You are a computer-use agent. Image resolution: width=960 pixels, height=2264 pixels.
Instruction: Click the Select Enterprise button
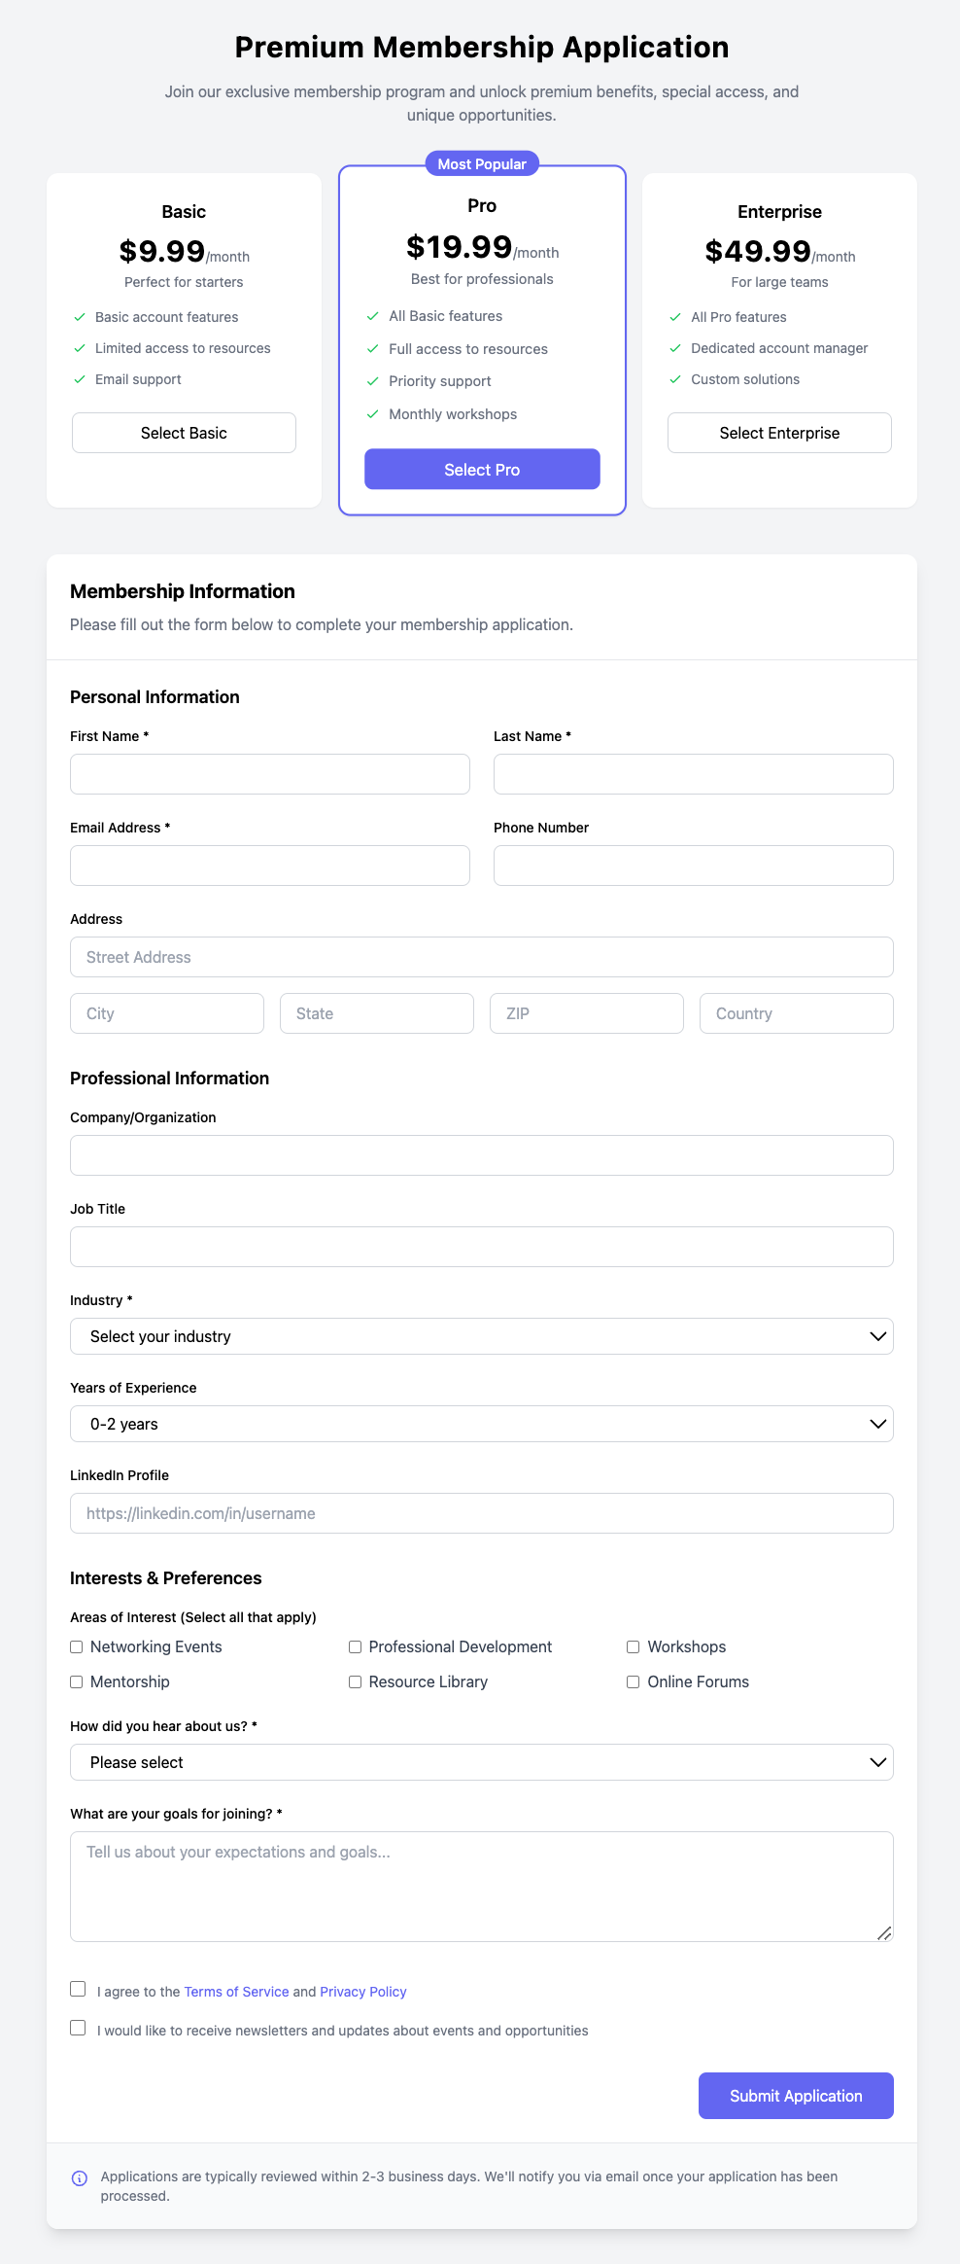pos(779,433)
